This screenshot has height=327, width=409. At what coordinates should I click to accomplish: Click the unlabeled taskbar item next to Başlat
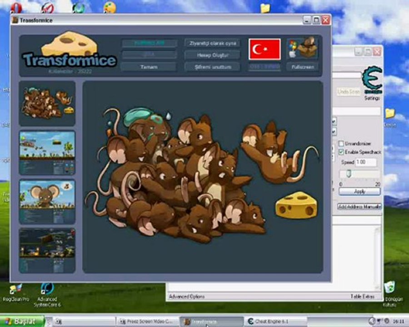click(x=84, y=322)
